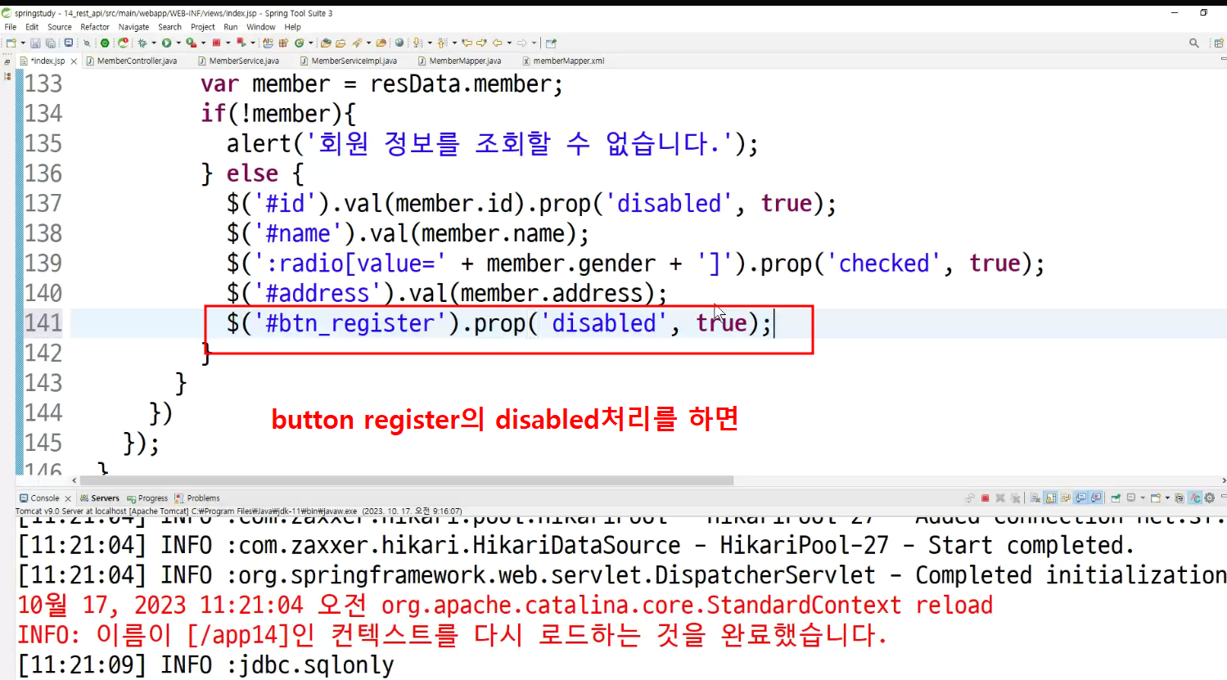Close the index.jsp editor tab

pos(74,61)
